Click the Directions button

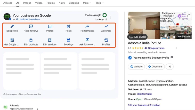tap(155, 67)
